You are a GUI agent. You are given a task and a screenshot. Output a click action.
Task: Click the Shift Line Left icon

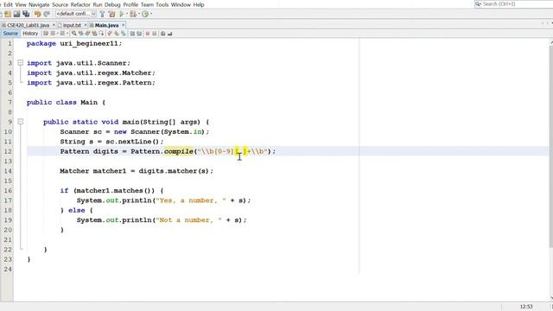[x=132, y=34]
